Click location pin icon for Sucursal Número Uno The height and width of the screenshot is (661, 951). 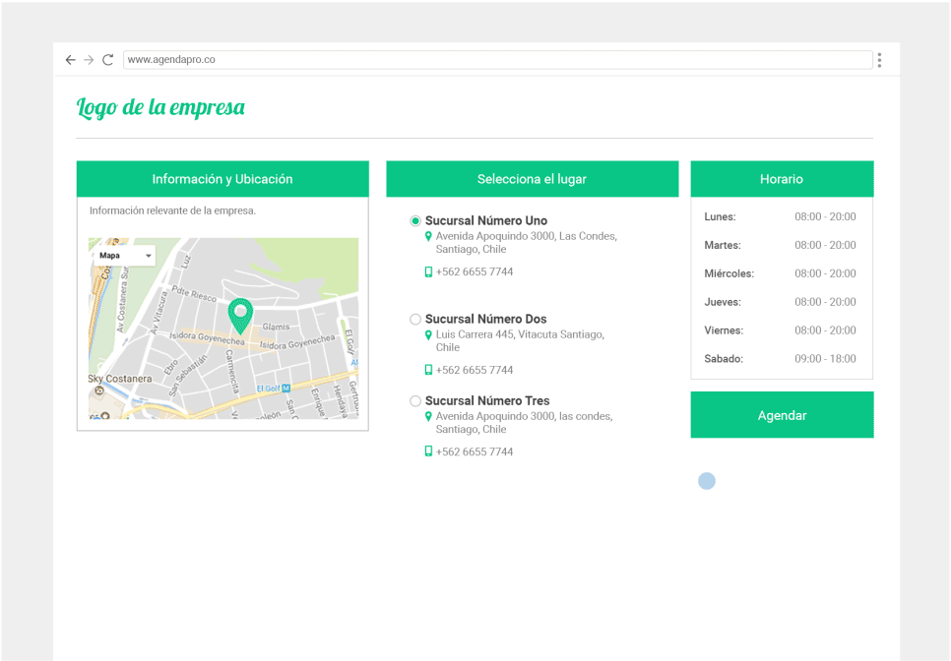click(x=428, y=236)
